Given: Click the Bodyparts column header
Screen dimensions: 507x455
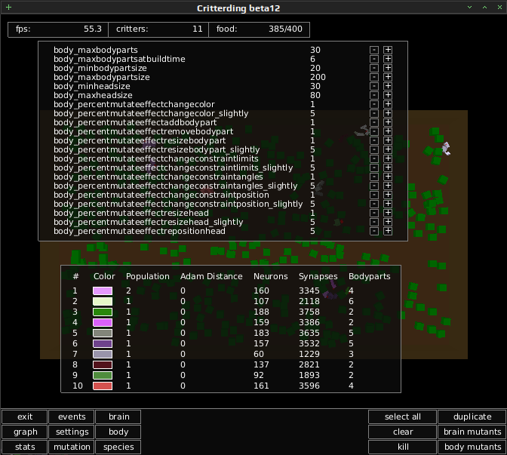Looking at the screenshot, I should (x=369, y=276).
